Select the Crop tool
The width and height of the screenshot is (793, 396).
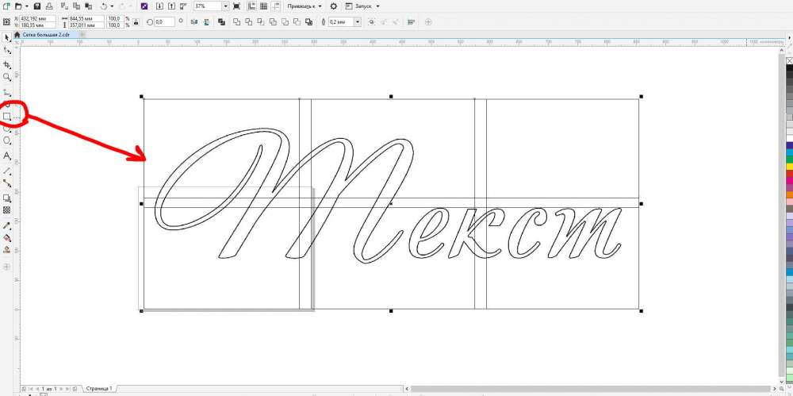click(x=7, y=64)
